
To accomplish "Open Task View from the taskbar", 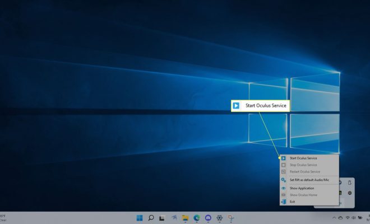I will click(x=162, y=218).
